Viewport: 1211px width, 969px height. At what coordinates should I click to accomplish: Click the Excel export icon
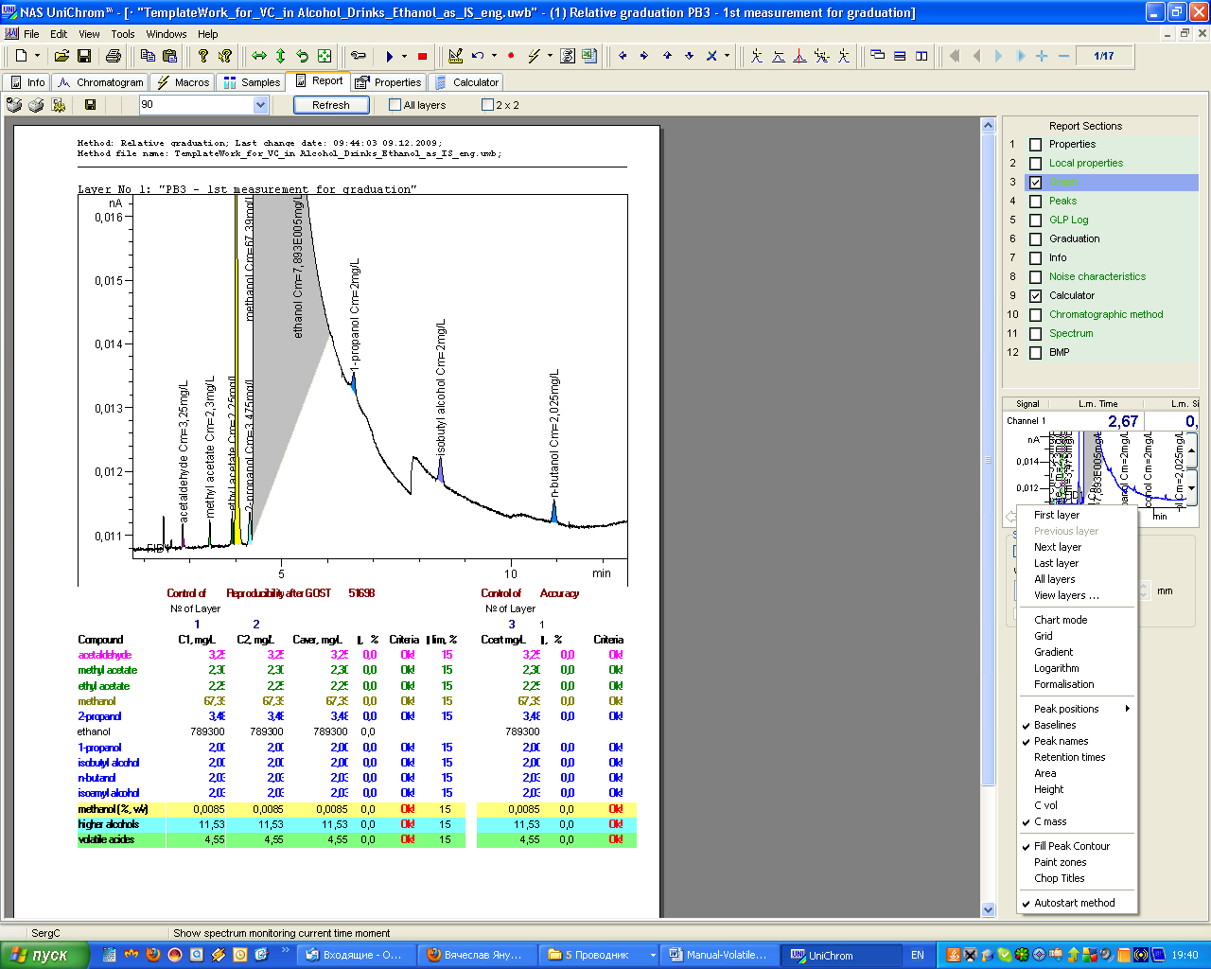tap(589, 57)
